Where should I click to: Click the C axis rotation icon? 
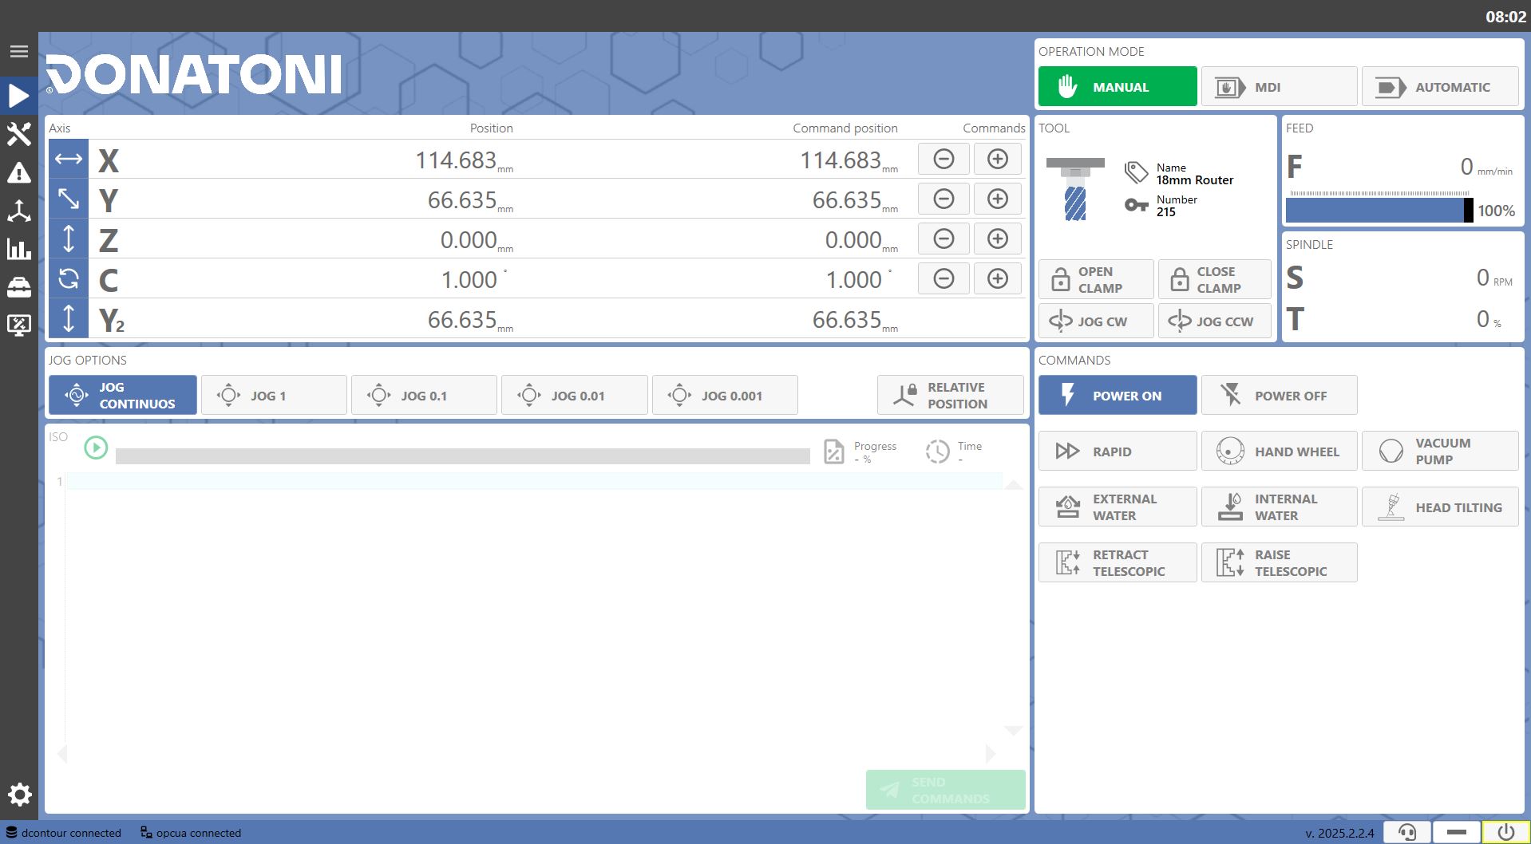69,279
